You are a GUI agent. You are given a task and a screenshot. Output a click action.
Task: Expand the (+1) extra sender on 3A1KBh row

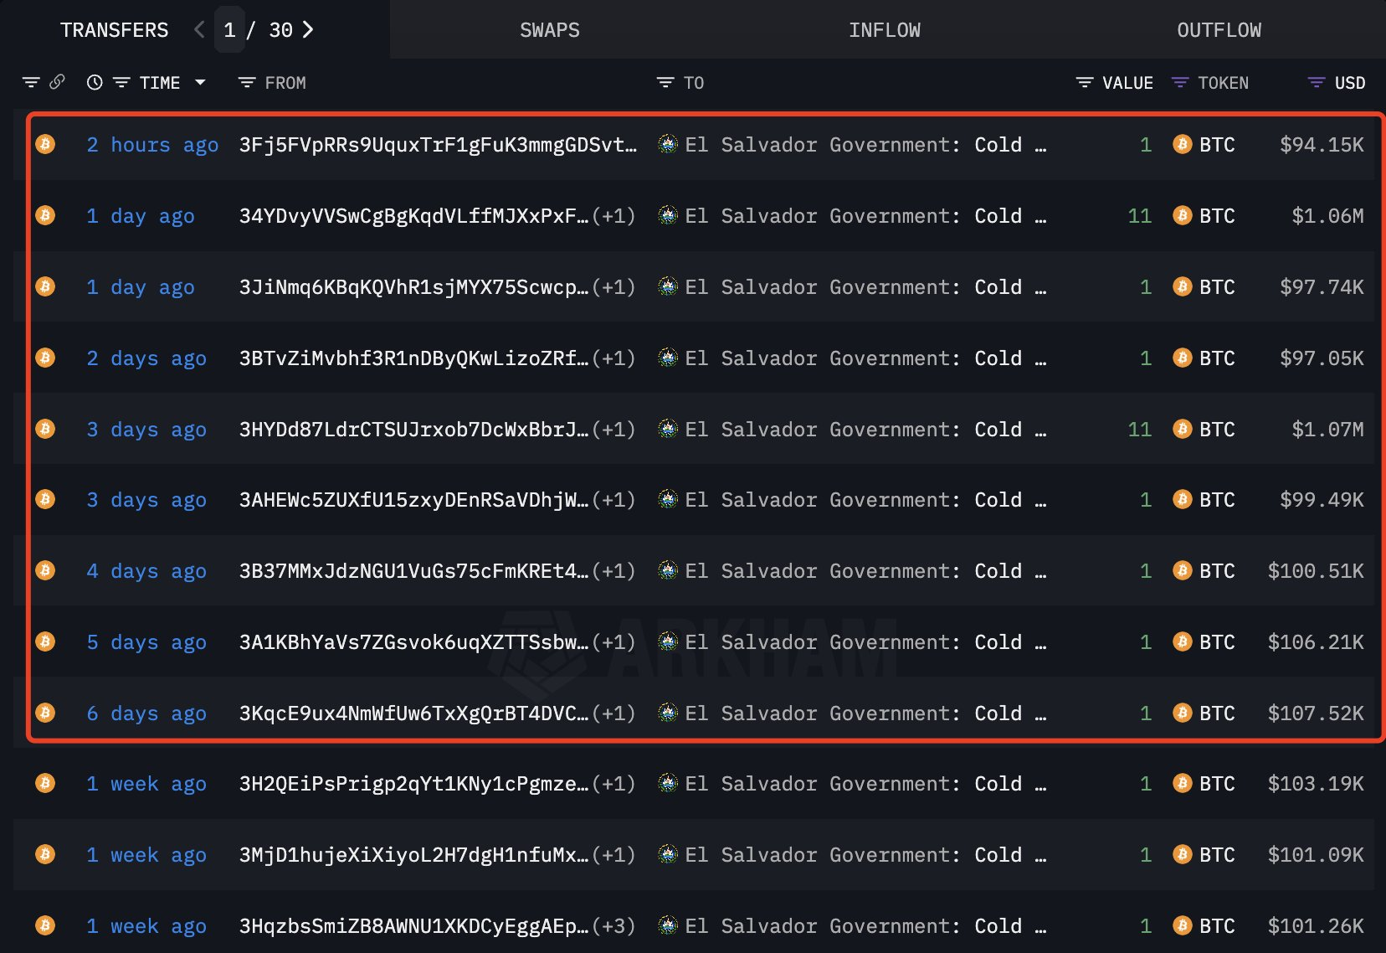point(613,642)
